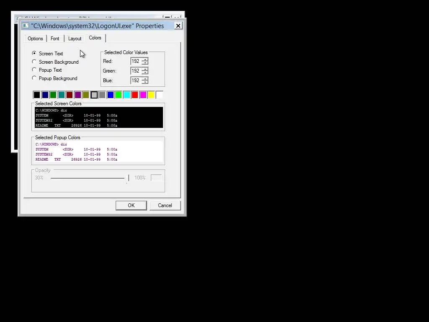Pick the black color swatch
Screen dimensions: 429x322
(x=37, y=95)
